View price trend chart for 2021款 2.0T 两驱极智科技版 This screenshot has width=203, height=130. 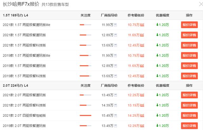click(142, 105)
